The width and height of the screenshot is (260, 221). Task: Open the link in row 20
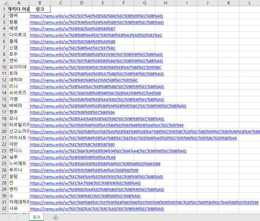(x=145, y=132)
